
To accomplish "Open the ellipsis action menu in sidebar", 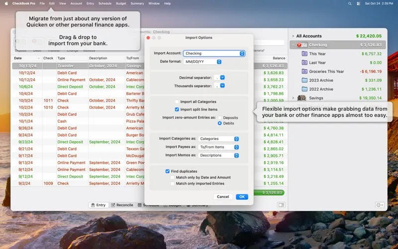I will tap(380, 205).
